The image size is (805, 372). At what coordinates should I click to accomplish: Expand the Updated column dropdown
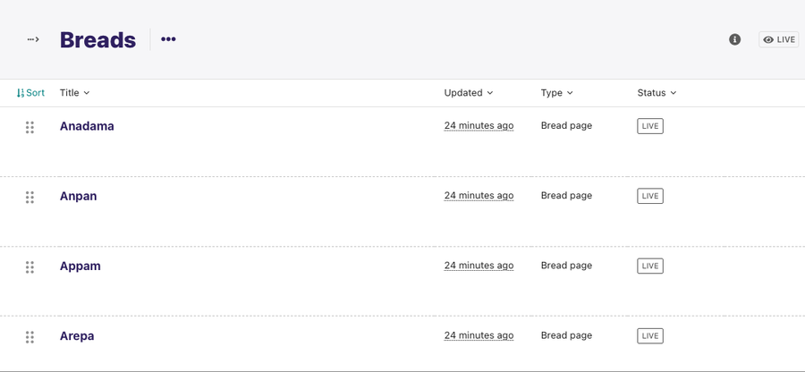[468, 93]
